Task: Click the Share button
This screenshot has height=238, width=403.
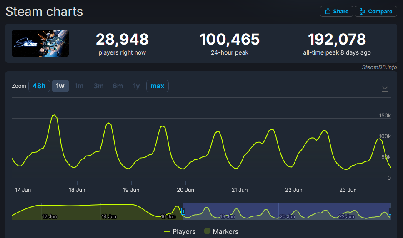Action: pyautogui.click(x=336, y=11)
